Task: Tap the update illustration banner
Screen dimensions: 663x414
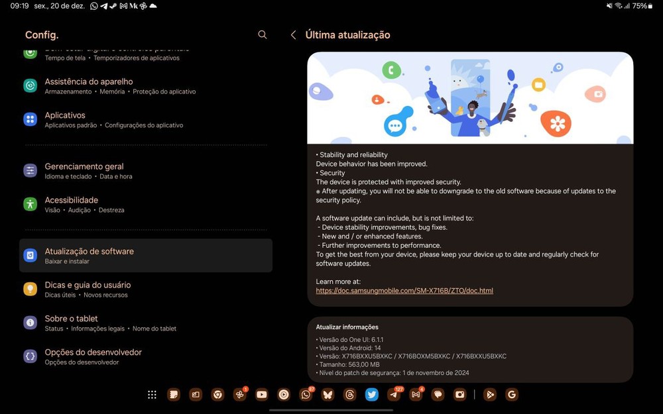Action: pyautogui.click(x=470, y=98)
